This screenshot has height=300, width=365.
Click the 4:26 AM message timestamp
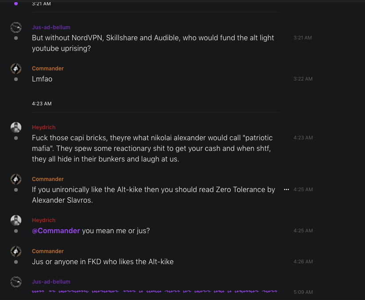(x=303, y=262)
